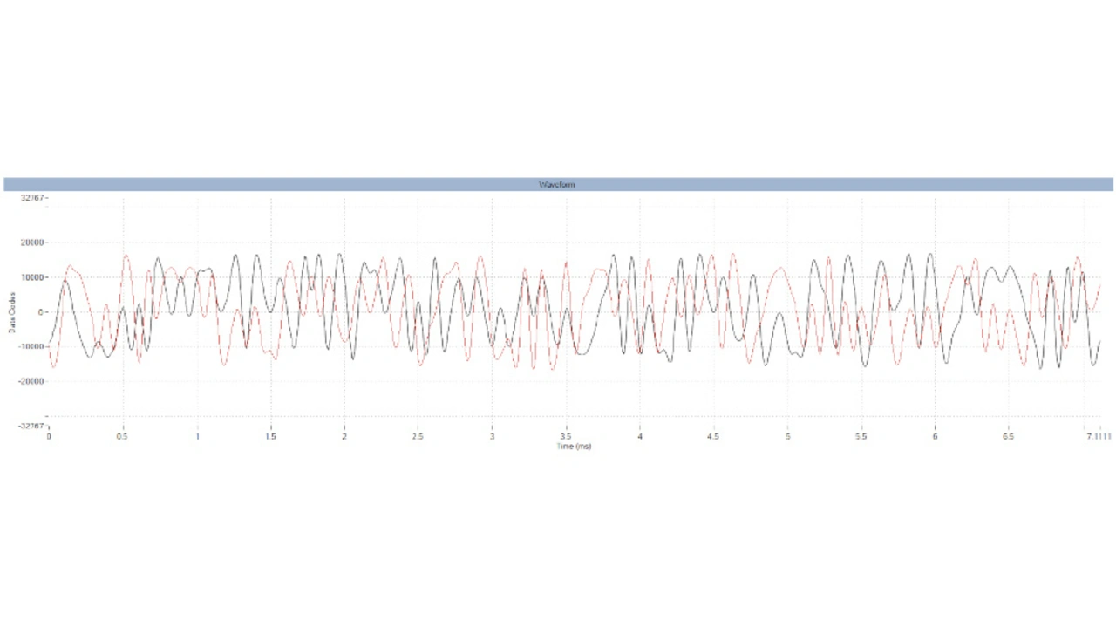Click the 32767 y-axis maximum label
The image size is (1116, 628).
tap(31, 198)
